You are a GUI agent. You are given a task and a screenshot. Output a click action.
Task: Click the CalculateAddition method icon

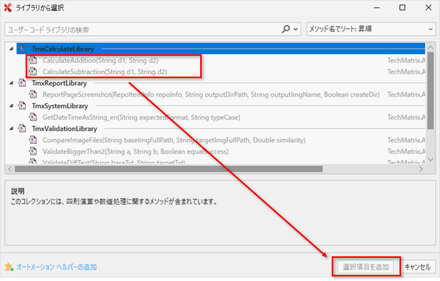33,60
